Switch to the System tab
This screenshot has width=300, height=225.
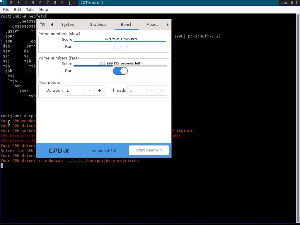click(68, 25)
